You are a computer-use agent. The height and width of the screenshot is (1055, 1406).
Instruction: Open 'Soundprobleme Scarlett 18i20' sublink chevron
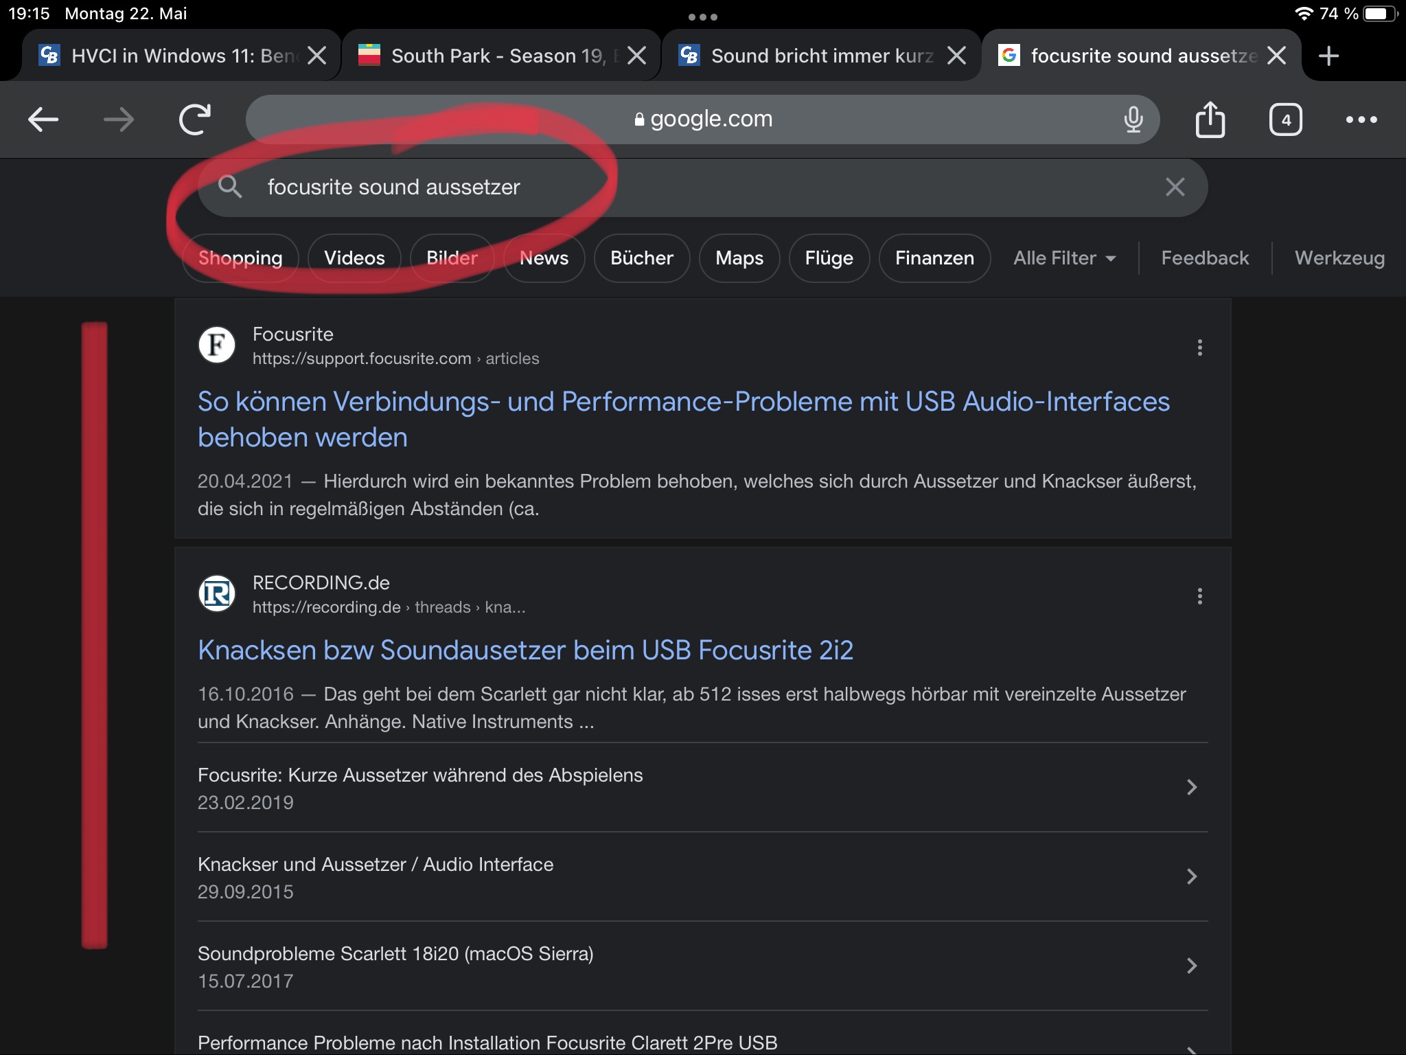pyautogui.click(x=1192, y=966)
